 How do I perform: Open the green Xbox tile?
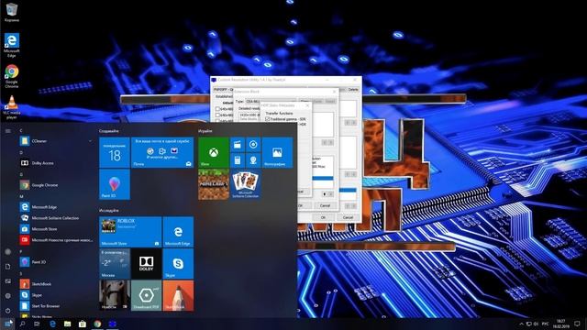pyautogui.click(x=214, y=153)
